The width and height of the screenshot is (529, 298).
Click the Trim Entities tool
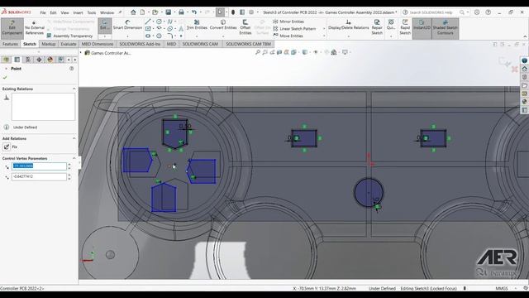[197, 25]
